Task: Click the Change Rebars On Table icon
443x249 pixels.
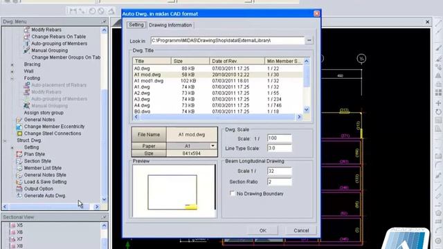Action: coord(26,37)
